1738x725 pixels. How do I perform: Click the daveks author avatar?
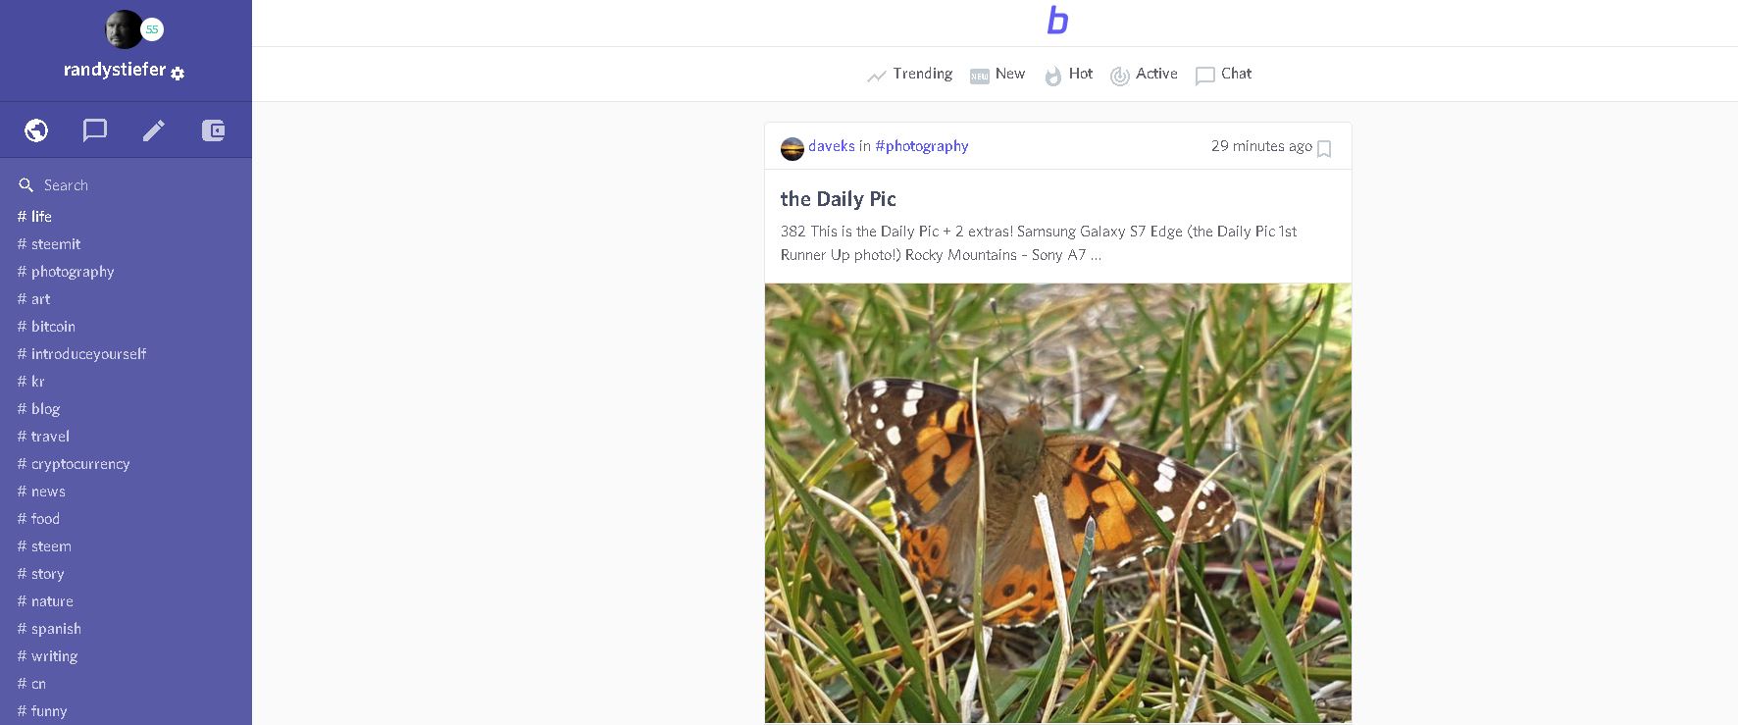click(792, 148)
